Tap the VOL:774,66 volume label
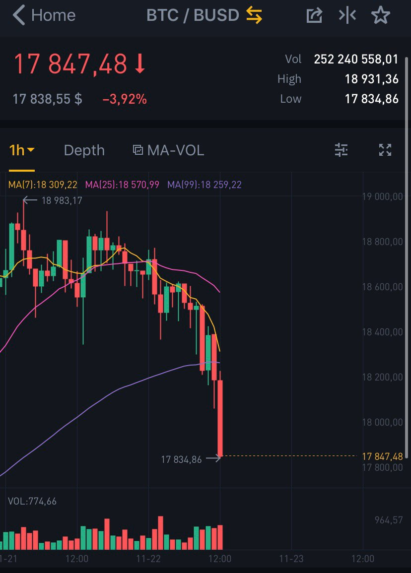 point(32,501)
